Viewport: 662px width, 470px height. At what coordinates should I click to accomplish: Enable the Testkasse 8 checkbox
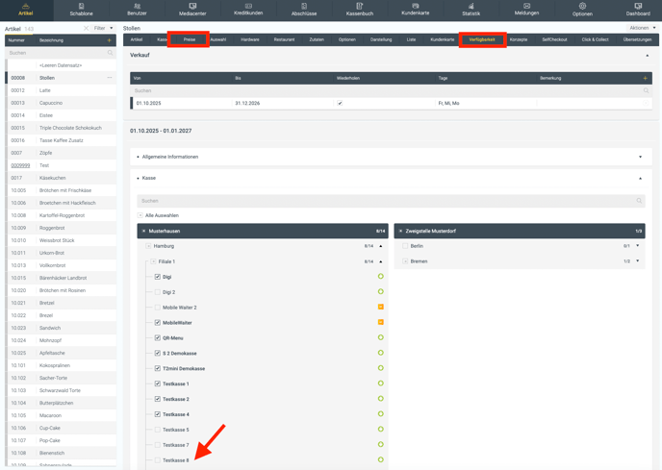click(158, 460)
